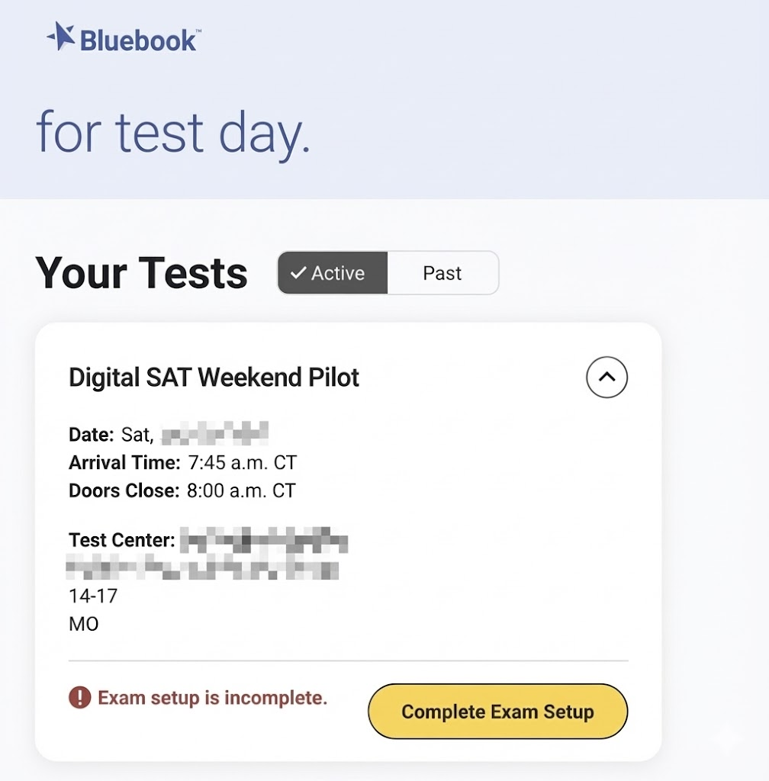Viewport: 769px width, 781px height.
Task: Click the Date label in test card
Action: coord(91,435)
